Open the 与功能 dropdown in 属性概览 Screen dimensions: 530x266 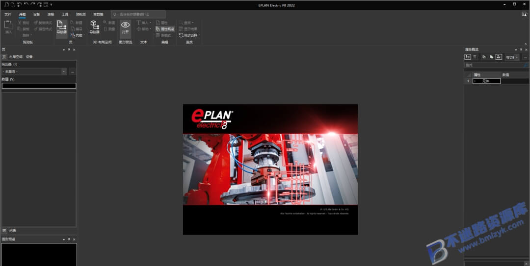(x=512, y=57)
